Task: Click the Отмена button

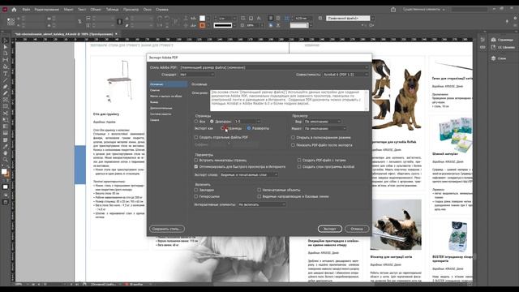Action: [357, 229]
